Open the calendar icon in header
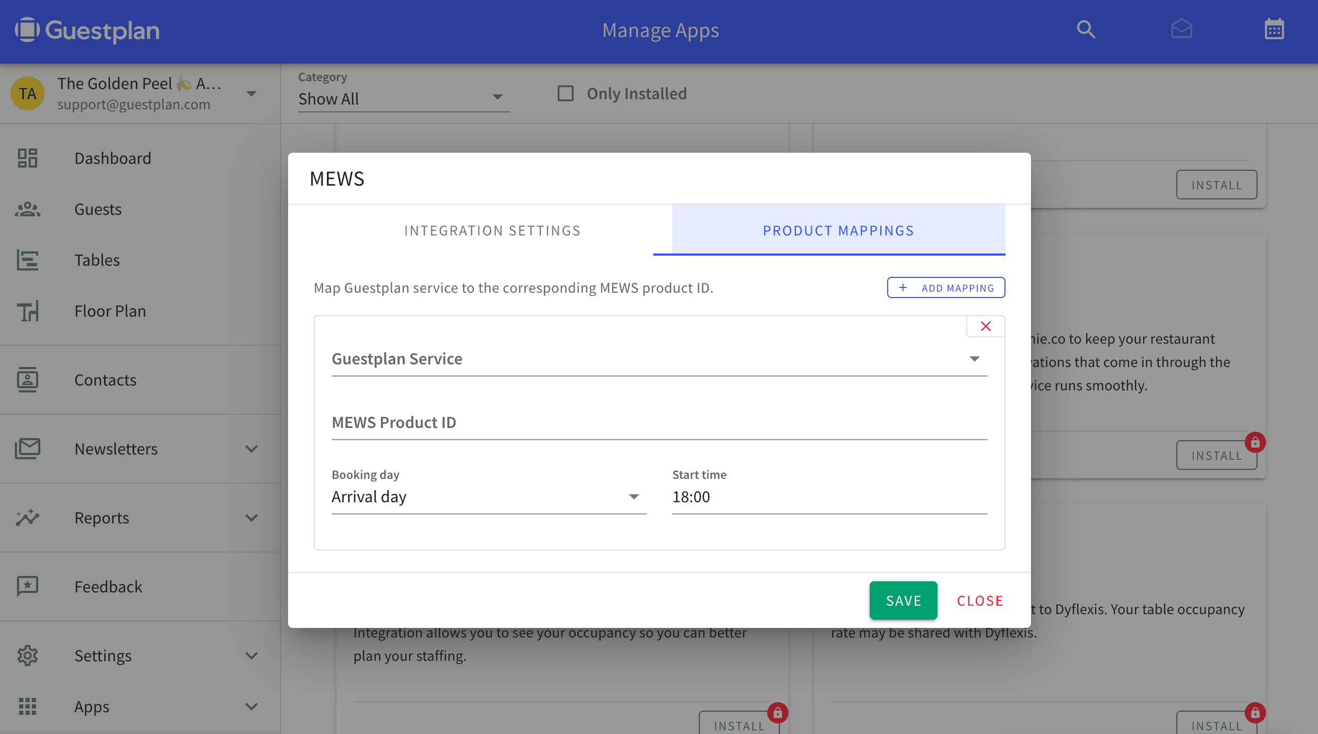Viewport: 1318px width, 734px height. point(1274,29)
